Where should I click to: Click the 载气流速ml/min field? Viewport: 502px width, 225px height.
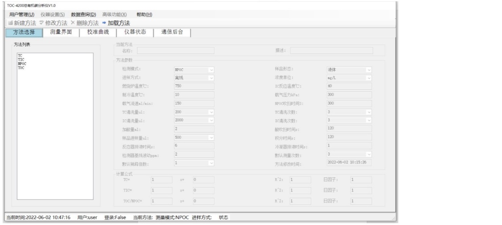coord(194,103)
